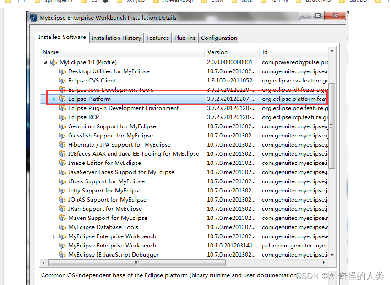Click the Maven Support for MyEclipse icon
Viewport: 391px width, 285px height.
click(x=62, y=218)
